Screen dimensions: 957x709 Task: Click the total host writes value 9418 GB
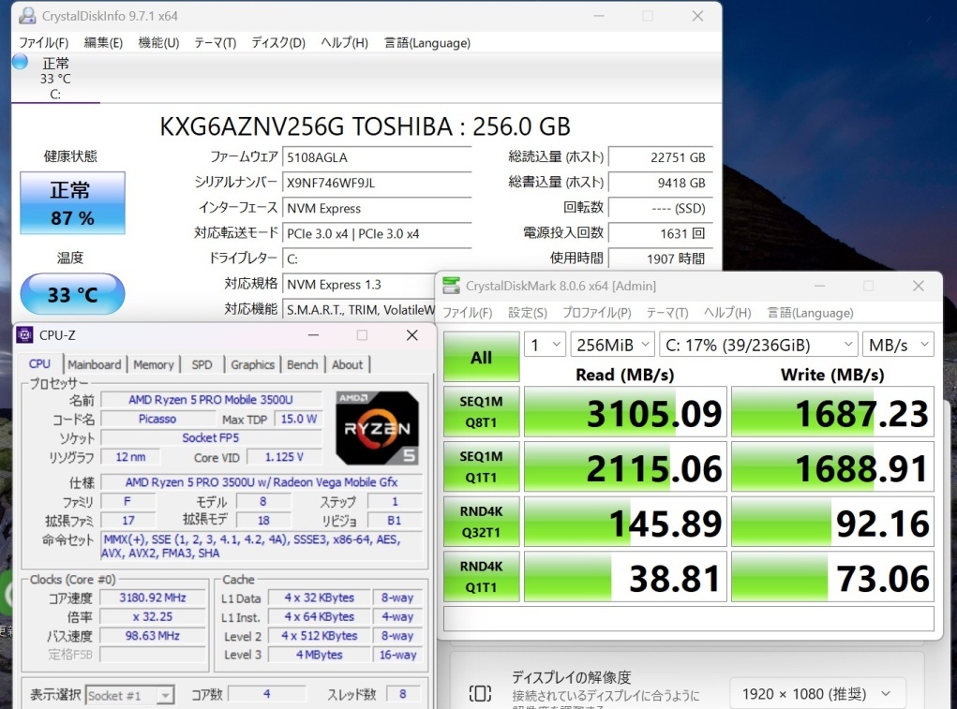pyautogui.click(x=661, y=183)
